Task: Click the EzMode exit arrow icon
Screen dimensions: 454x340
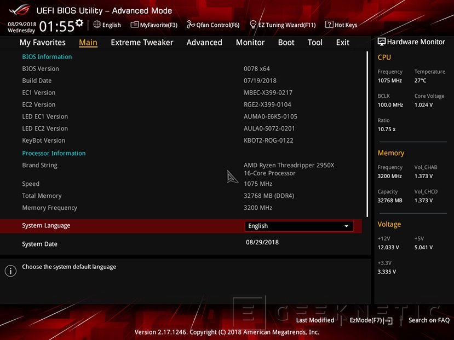Action: pyautogui.click(x=389, y=321)
